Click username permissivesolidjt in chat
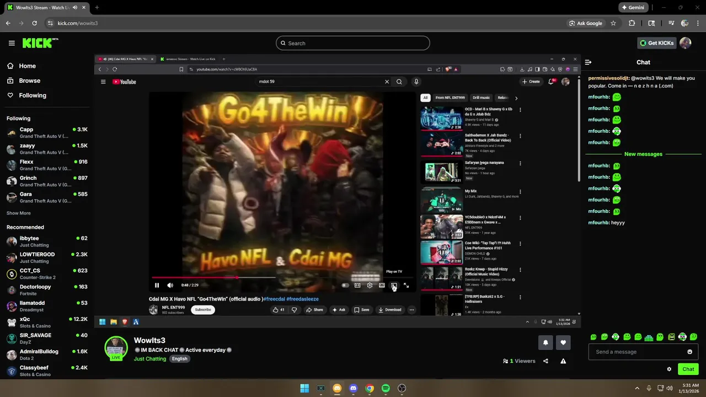 pyautogui.click(x=608, y=78)
